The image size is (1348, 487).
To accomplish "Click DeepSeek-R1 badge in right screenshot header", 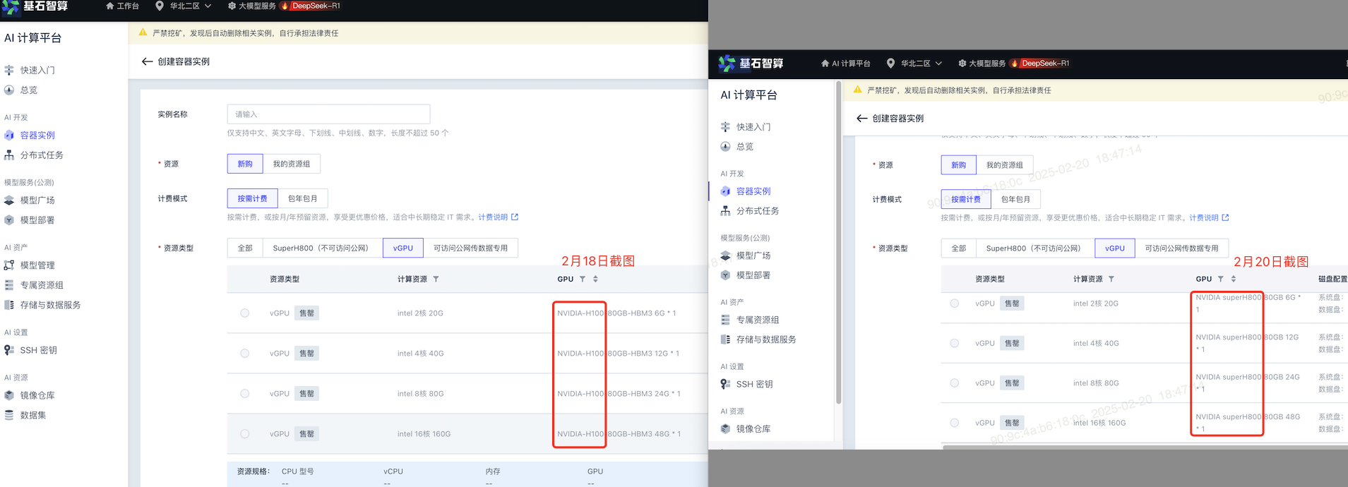I will click(1041, 64).
